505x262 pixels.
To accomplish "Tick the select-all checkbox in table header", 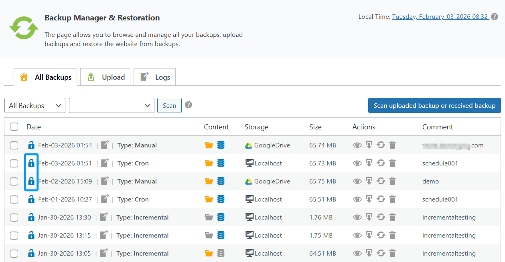I will [x=14, y=127].
